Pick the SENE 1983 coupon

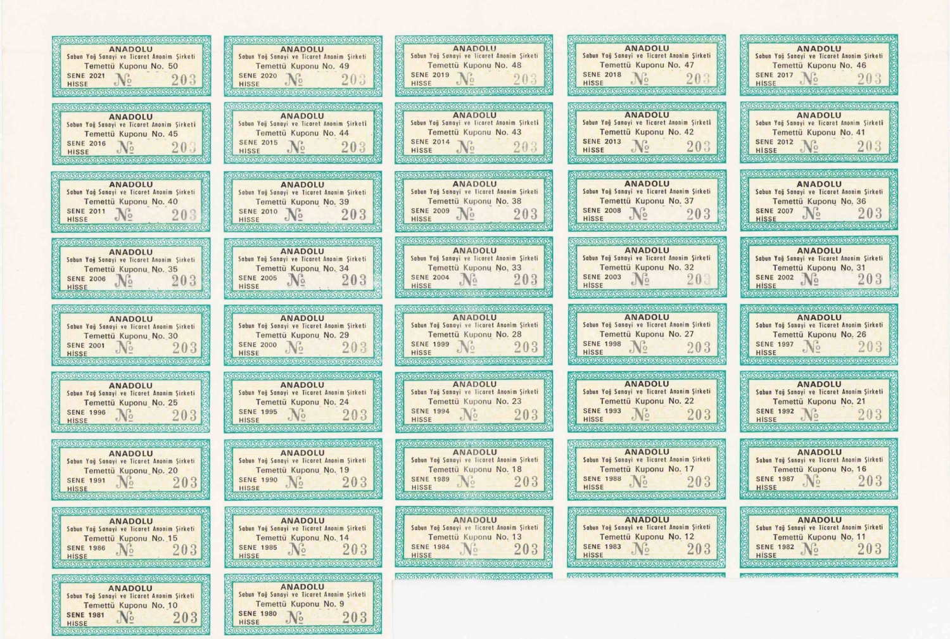point(647,536)
